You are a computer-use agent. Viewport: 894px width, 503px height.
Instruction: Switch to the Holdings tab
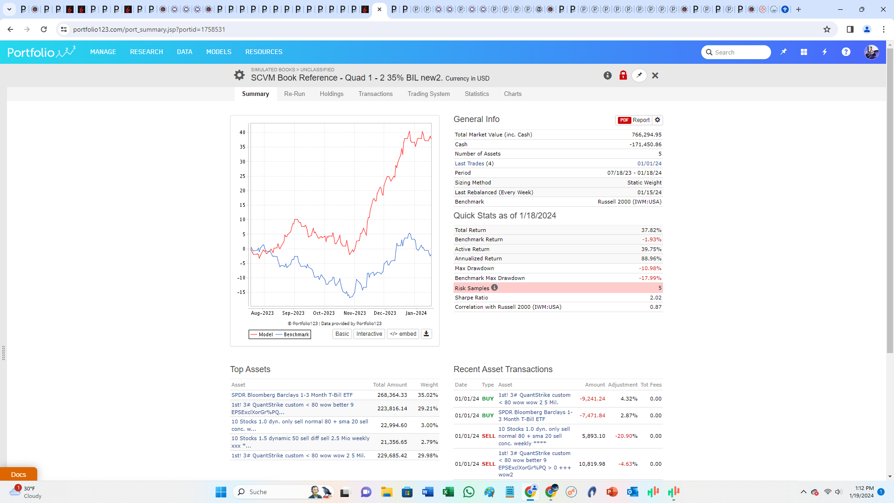click(x=332, y=94)
